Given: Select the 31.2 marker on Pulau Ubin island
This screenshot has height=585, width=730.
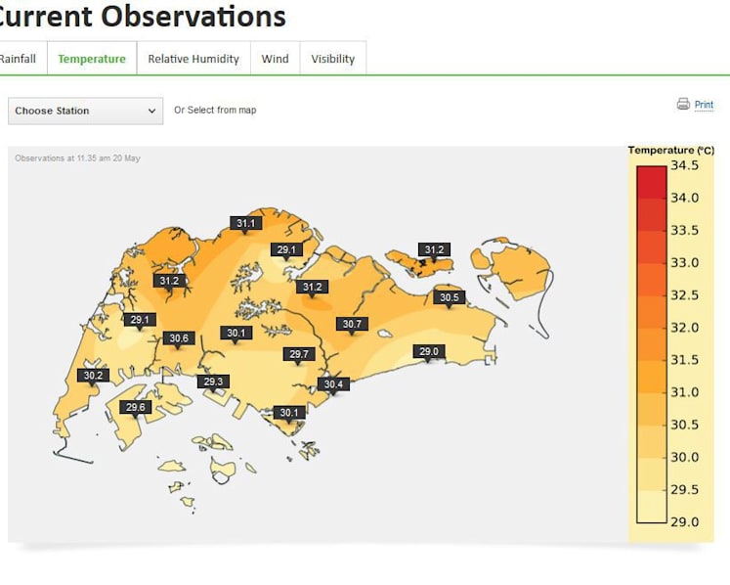Looking at the screenshot, I should pyautogui.click(x=434, y=249).
